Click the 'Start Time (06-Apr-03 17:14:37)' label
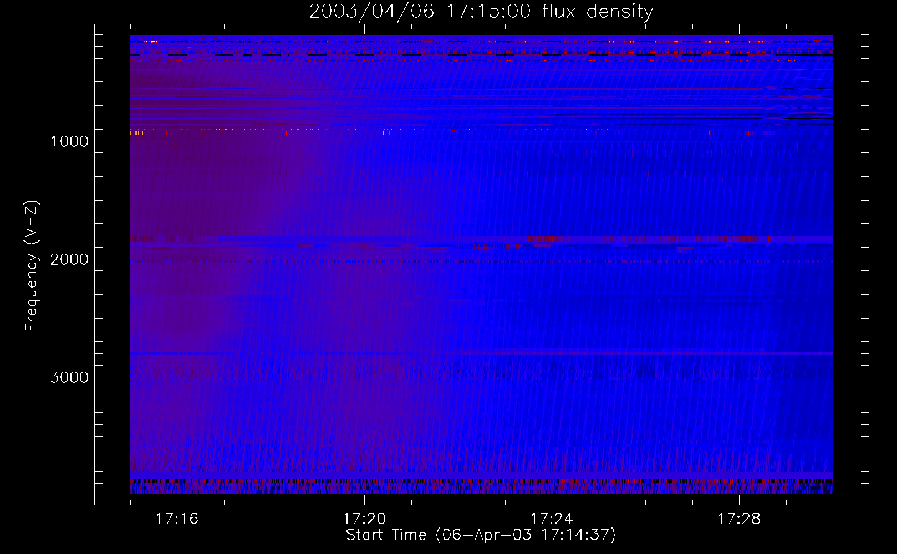Viewport: 897px width, 554px height. click(481, 535)
